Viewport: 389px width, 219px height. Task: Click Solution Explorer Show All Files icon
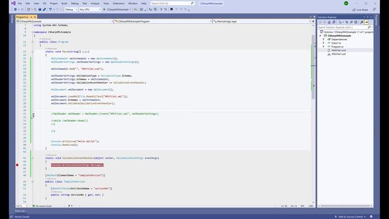[356, 22]
